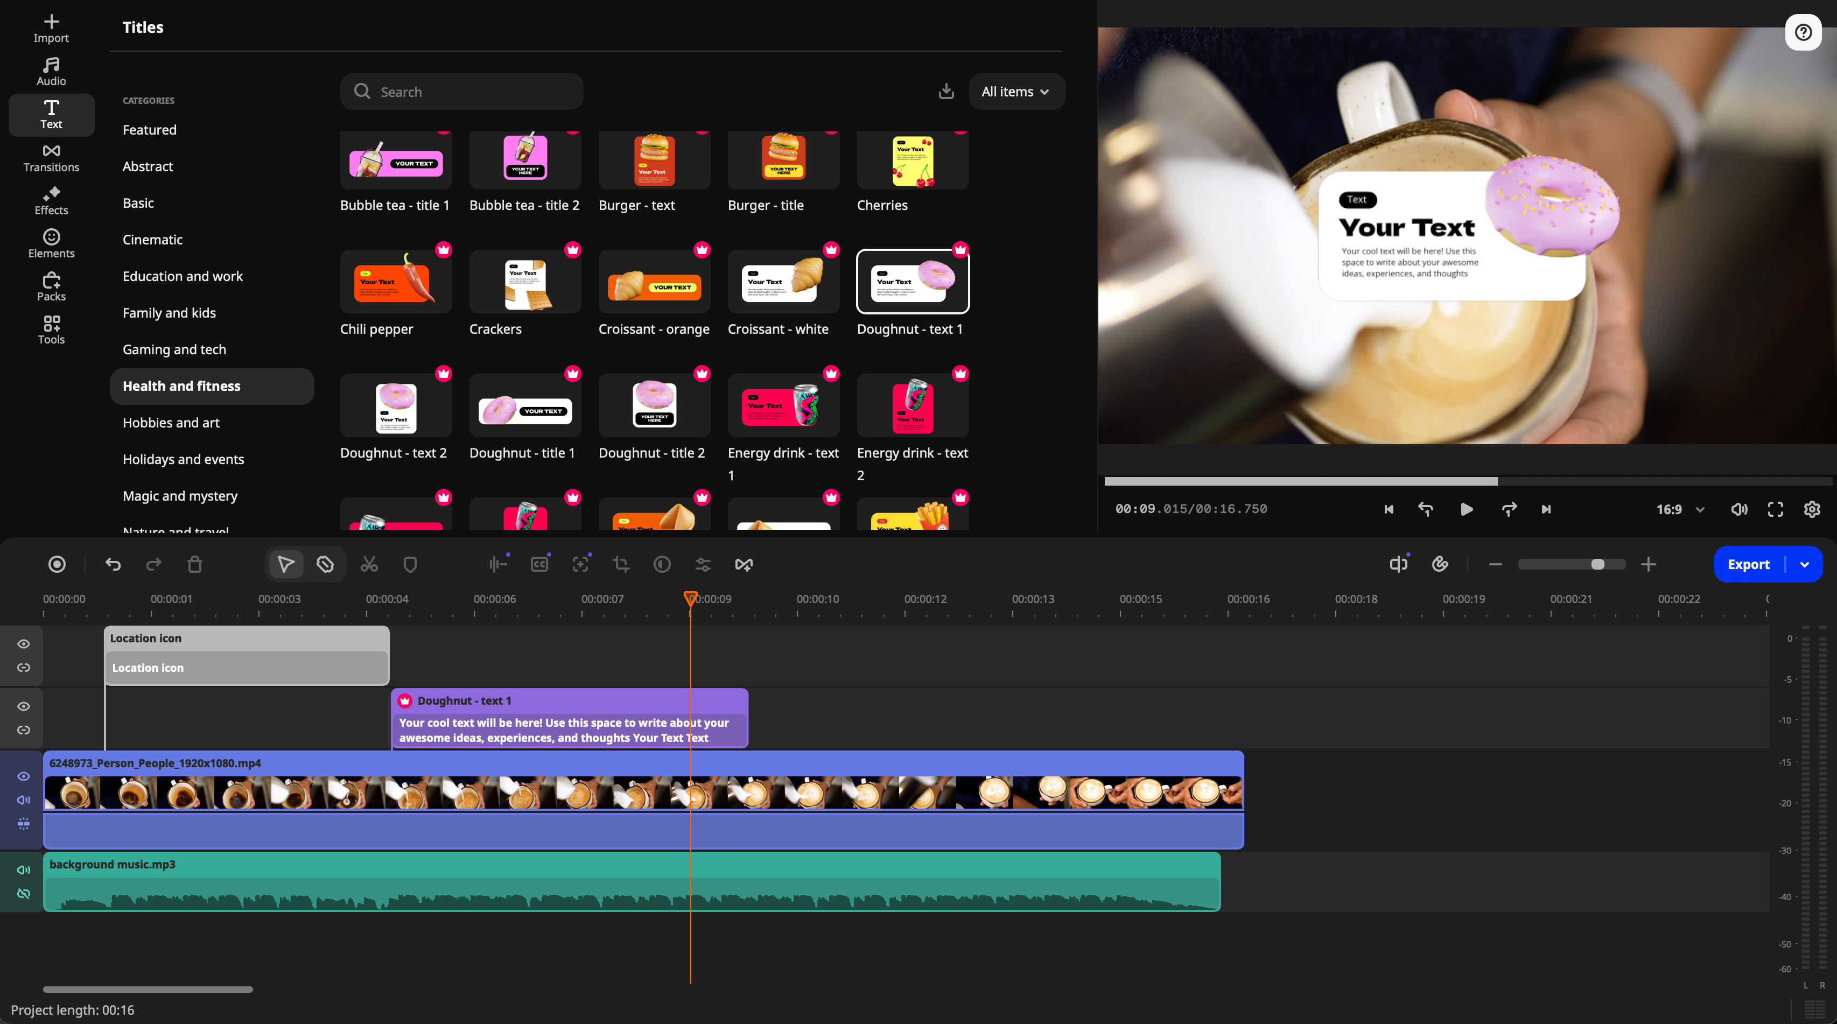Toggle link on background music track
1837x1024 pixels.
tap(24, 894)
